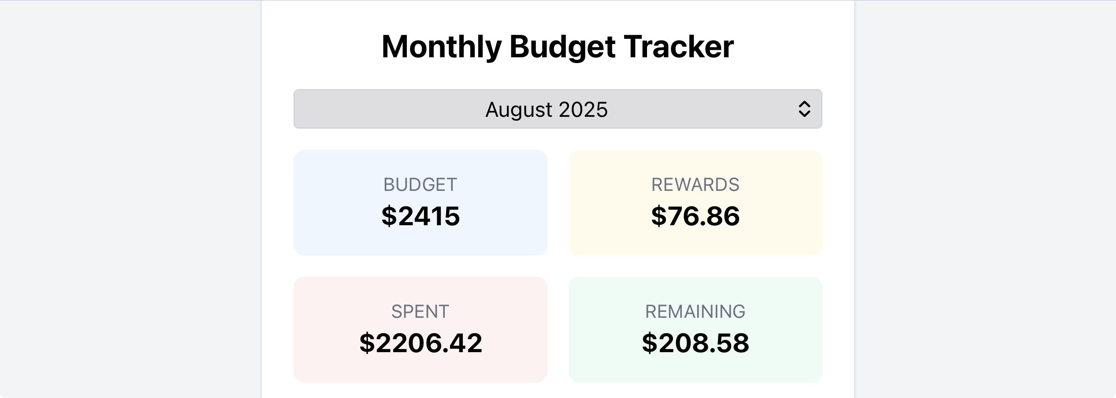Click the word Monthly in the heading

coord(441,47)
